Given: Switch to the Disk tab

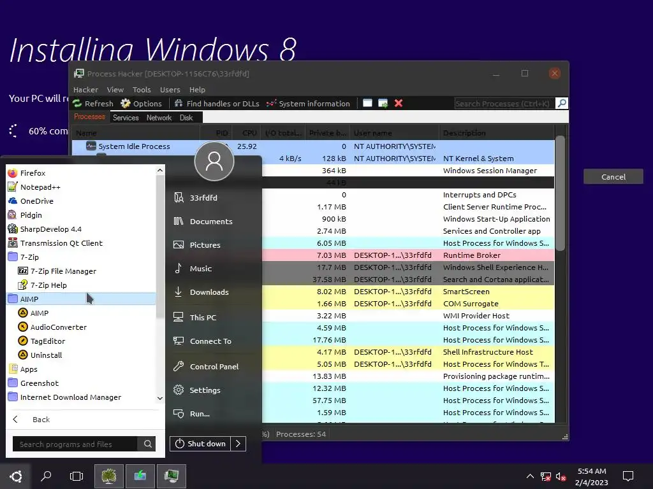Looking at the screenshot, I should (186, 118).
